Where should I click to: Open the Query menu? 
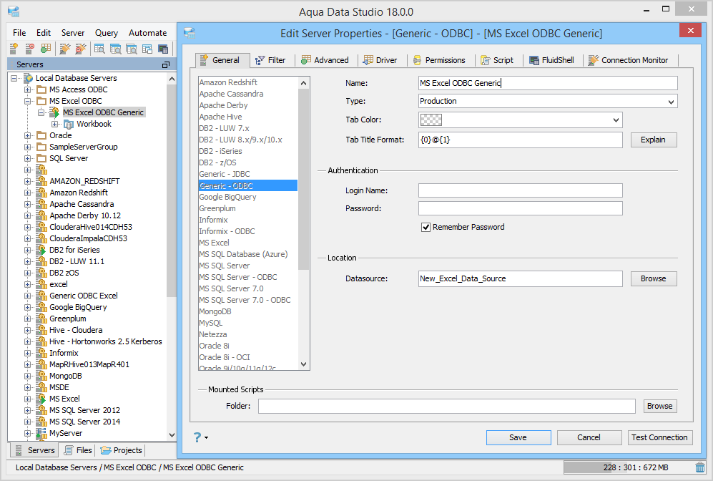tap(107, 33)
